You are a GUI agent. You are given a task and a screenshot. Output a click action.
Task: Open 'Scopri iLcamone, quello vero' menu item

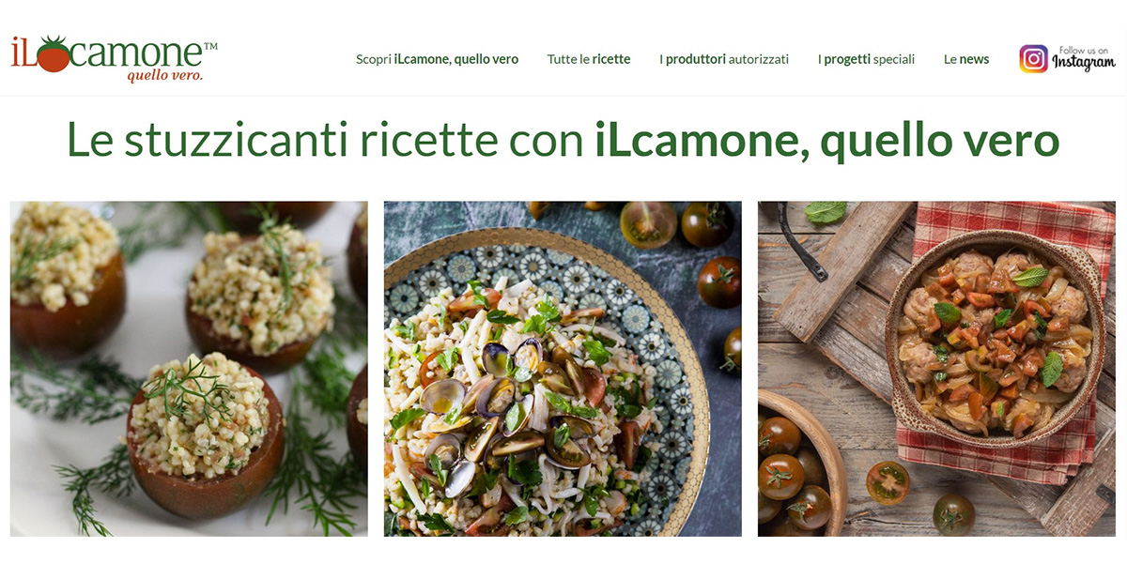coord(437,59)
